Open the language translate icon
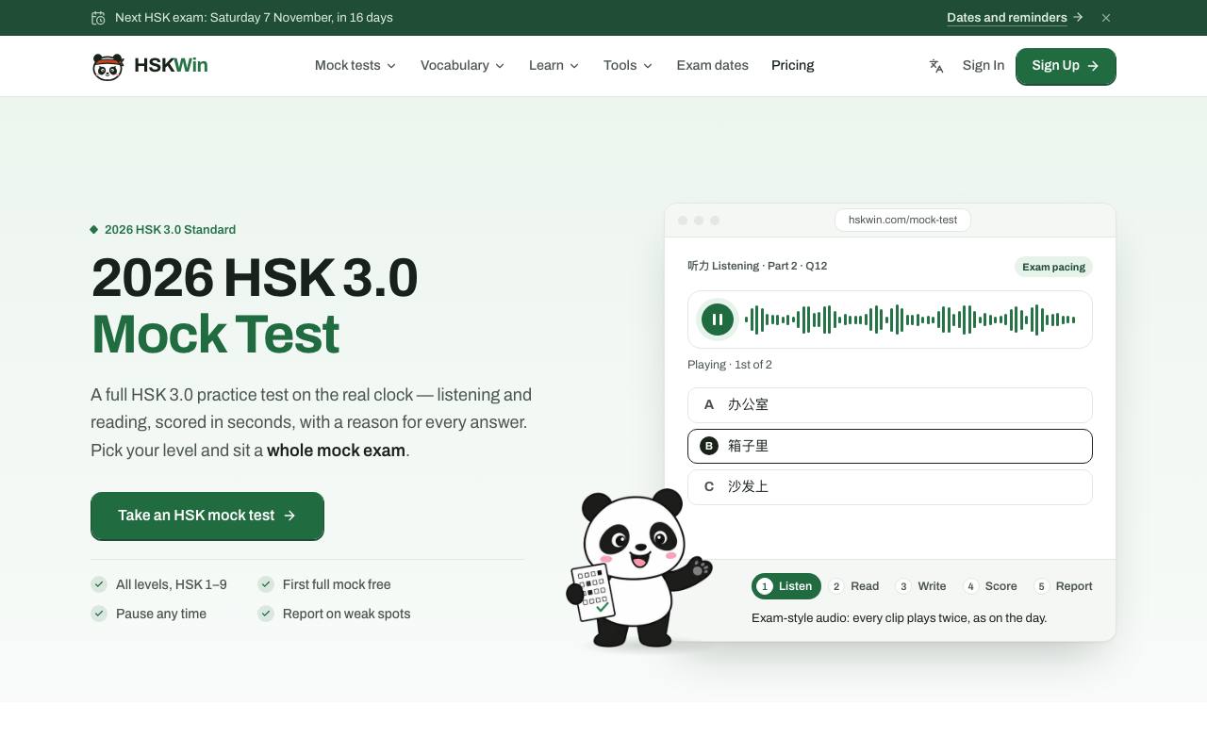Image resolution: width=1207 pixels, height=754 pixels. coord(936,66)
